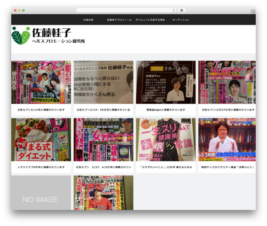Viewport: 267px width, 226px height.
Task: Click the NO IMAGE placeholder thumbnail
Action: tap(41, 193)
